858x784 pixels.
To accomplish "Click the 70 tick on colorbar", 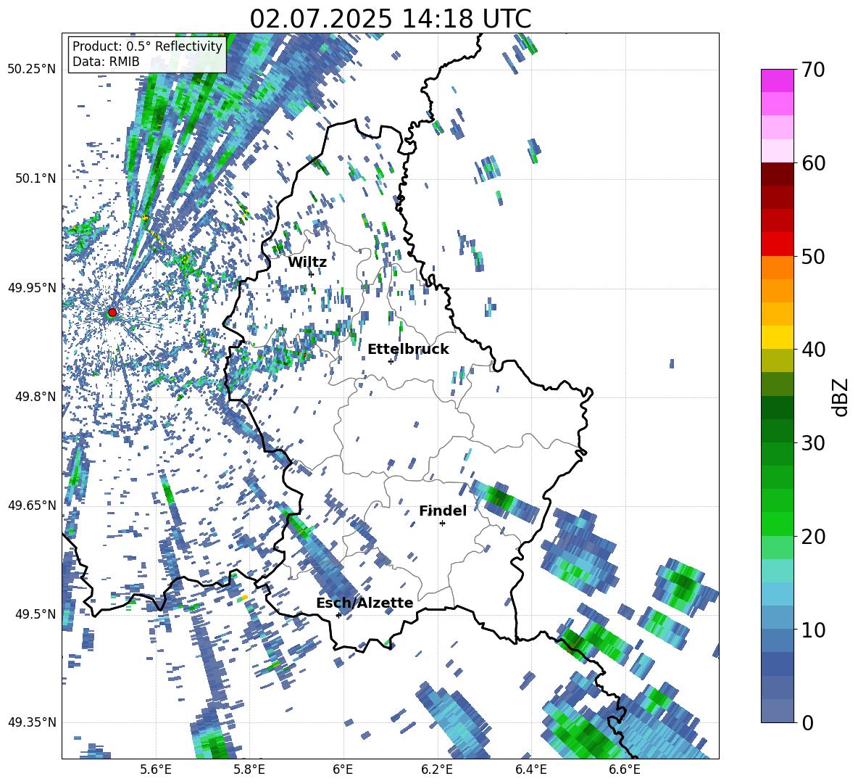I will pyautogui.click(x=813, y=70).
